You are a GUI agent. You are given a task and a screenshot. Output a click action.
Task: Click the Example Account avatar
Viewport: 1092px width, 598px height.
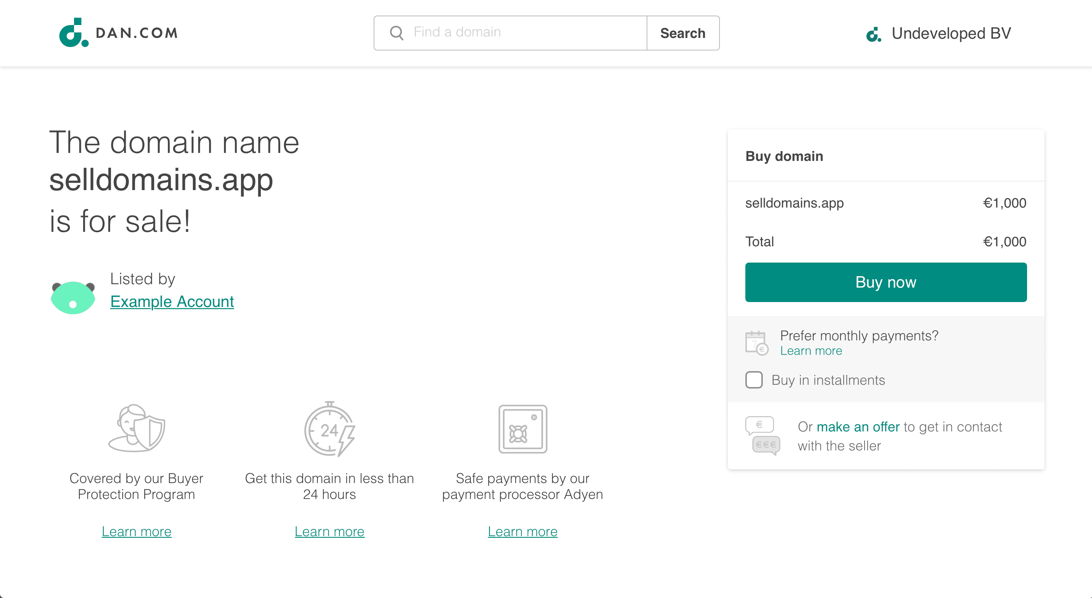[73, 297]
